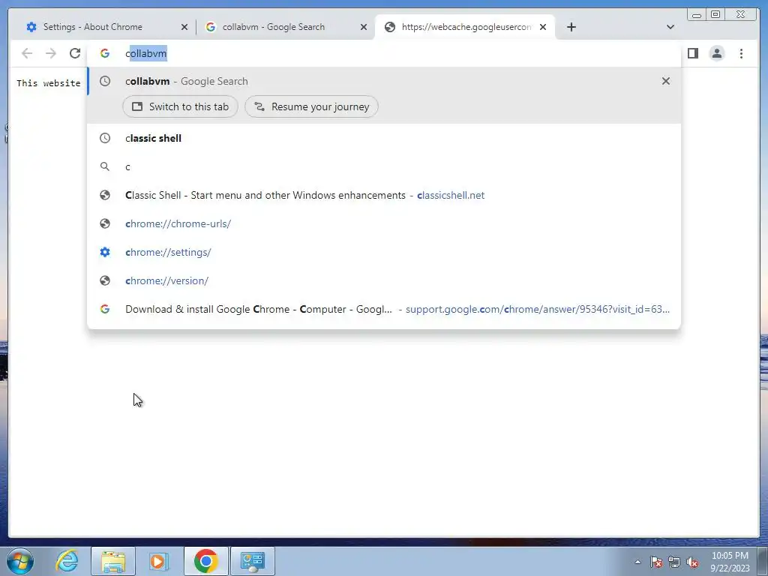Image resolution: width=768 pixels, height=576 pixels.
Task: Click the Switch to this tab button
Action: click(180, 106)
